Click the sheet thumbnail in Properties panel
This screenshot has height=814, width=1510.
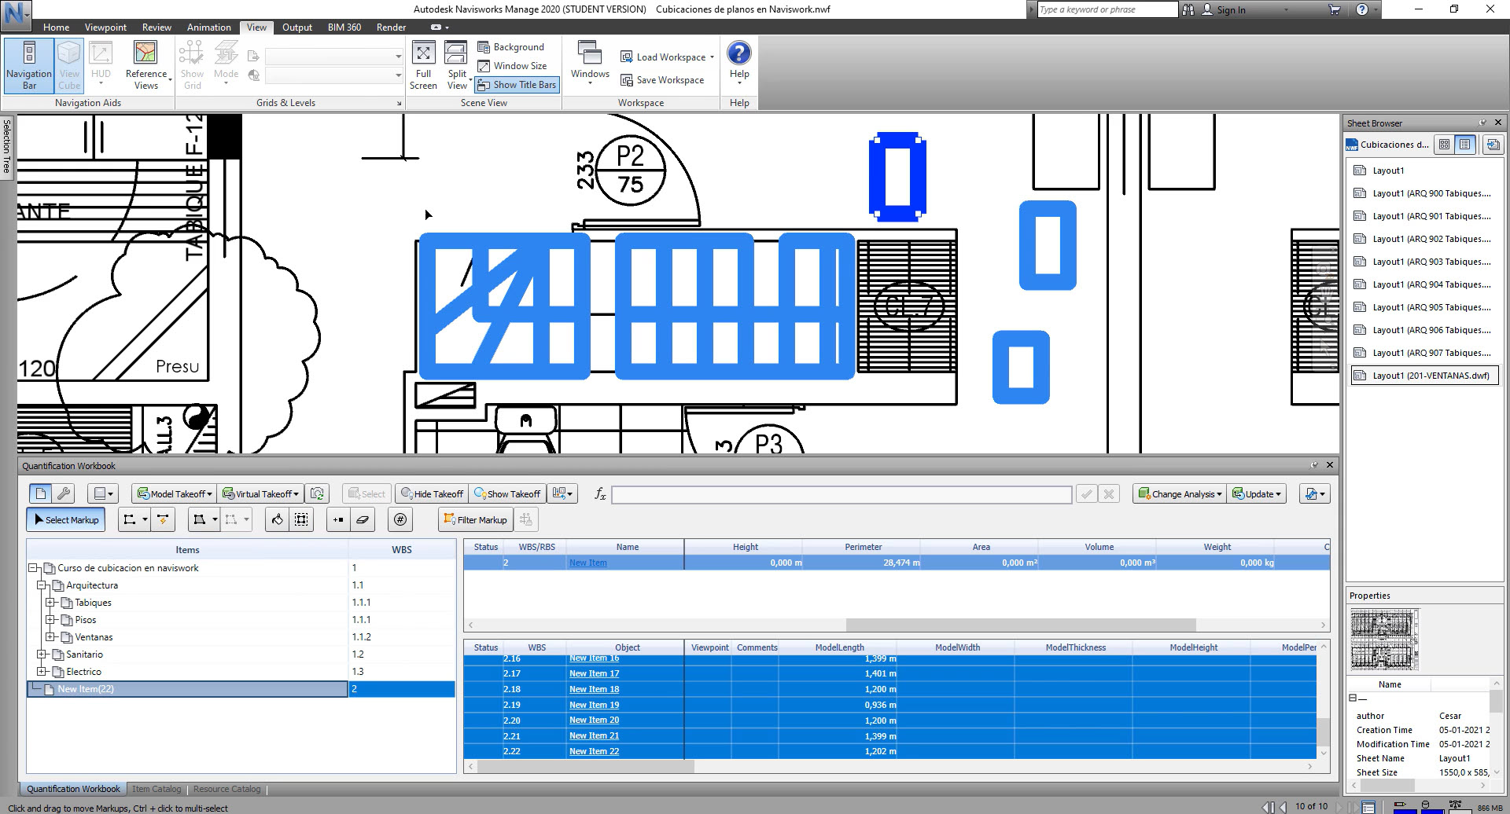[x=1384, y=640]
